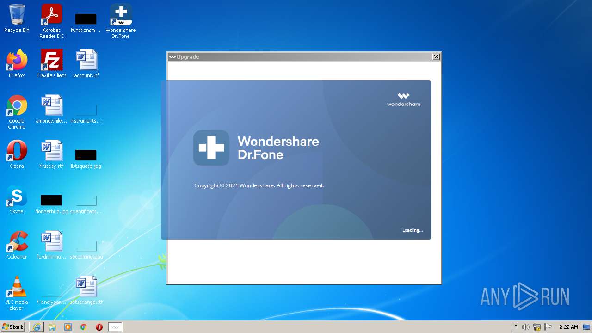Select the amongwhile... Word document
592x333 pixels.
tap(51, 109)
